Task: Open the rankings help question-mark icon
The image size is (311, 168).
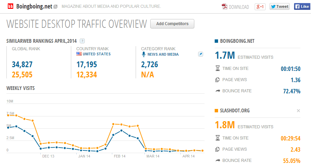Action: (82, 41)
